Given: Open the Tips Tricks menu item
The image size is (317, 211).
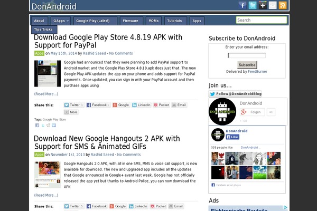Looking at the screenshot, I should click(44, 30).
